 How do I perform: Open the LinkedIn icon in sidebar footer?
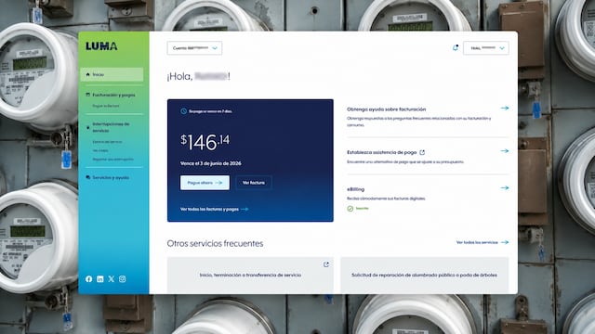click(99, 279)
